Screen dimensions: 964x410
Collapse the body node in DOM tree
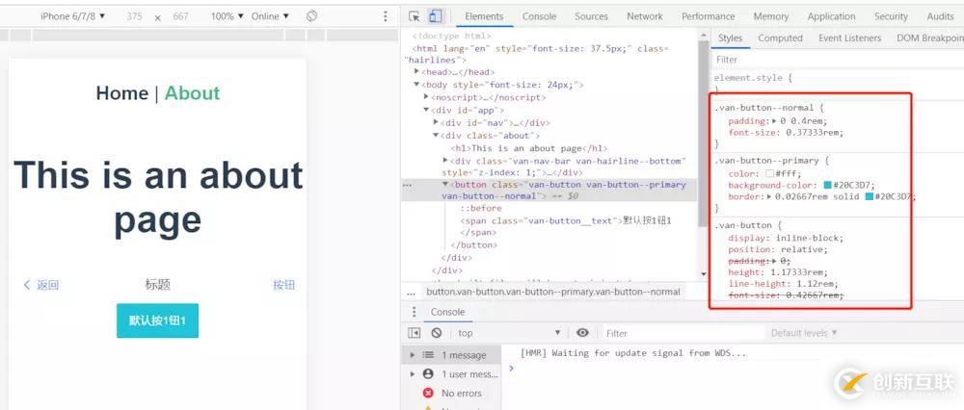click(x=416, y=85)
